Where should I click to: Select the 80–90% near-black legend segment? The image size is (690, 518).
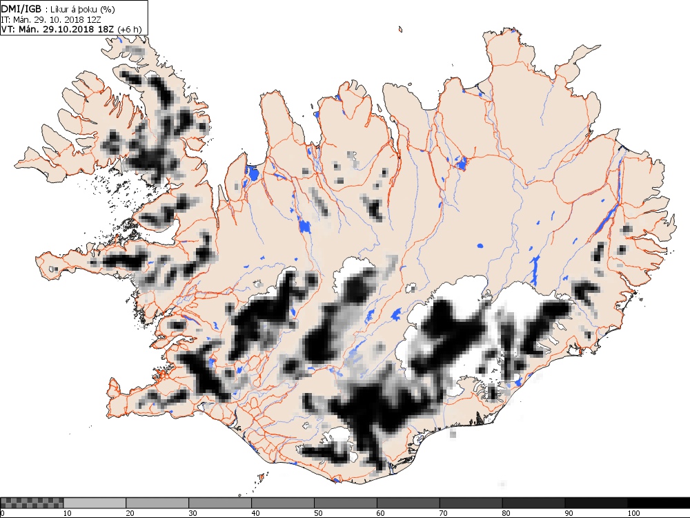pos(534,503)
